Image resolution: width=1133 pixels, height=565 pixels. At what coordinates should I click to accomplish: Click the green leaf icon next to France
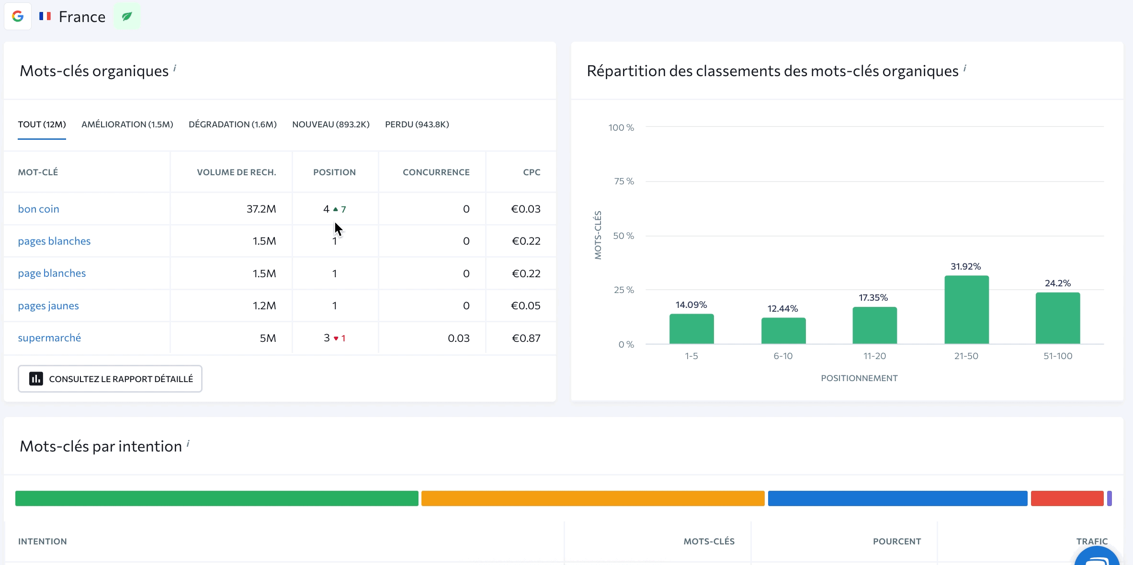127,16
